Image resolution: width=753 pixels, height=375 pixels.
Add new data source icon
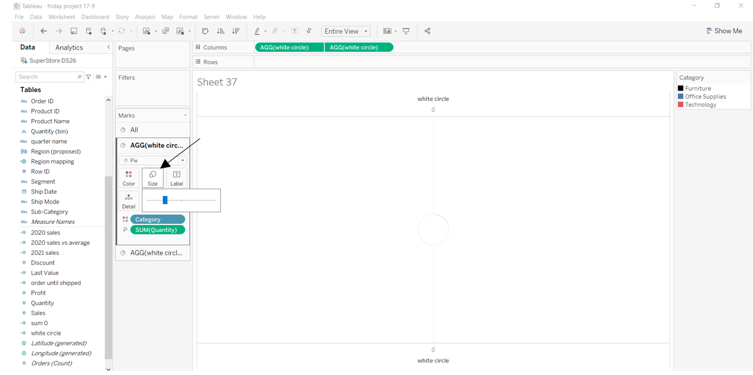(x=89, y=31)
